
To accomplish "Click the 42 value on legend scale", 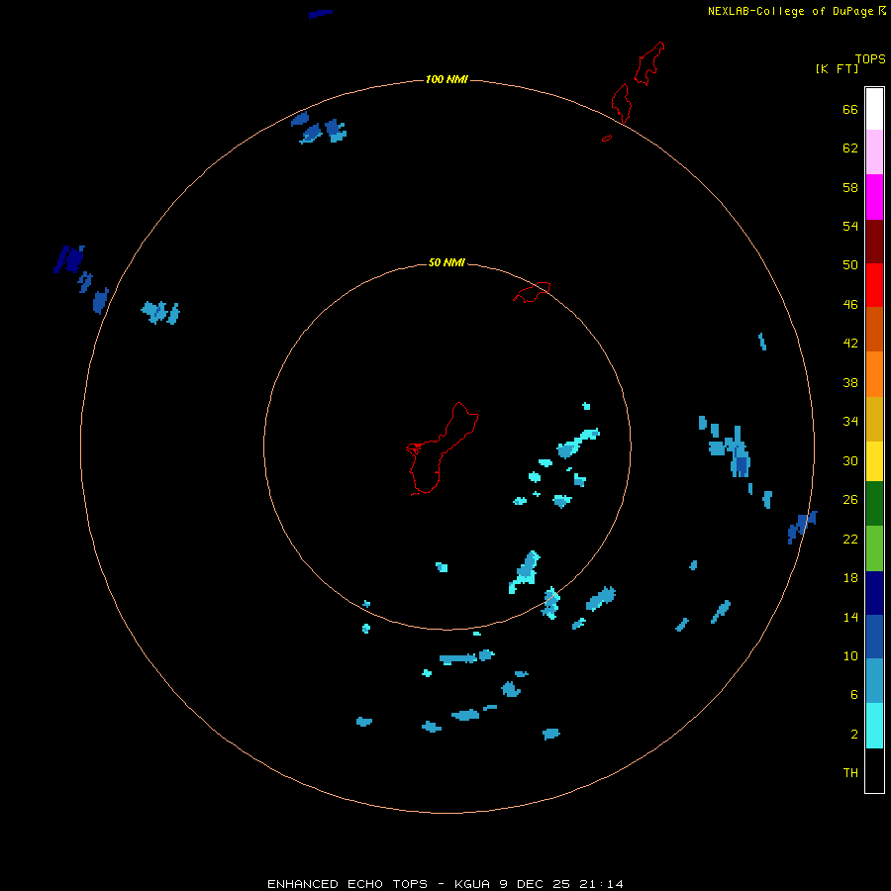I will pos(850,344).
